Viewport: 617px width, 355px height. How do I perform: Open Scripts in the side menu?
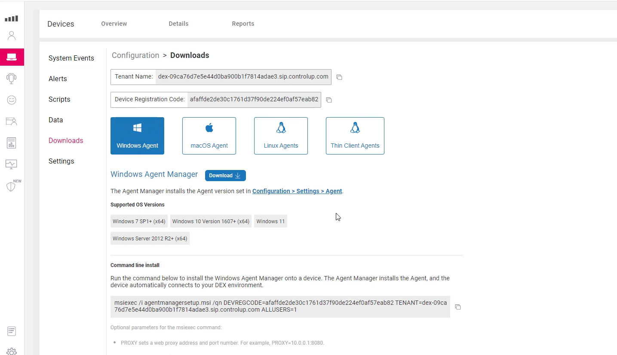click(x=59, y=99)
